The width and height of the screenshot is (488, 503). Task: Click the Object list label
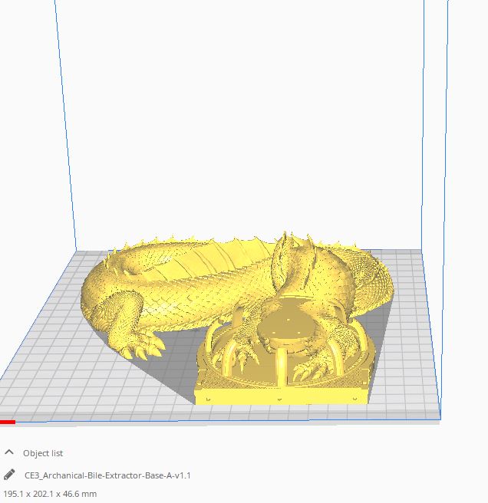43,453
